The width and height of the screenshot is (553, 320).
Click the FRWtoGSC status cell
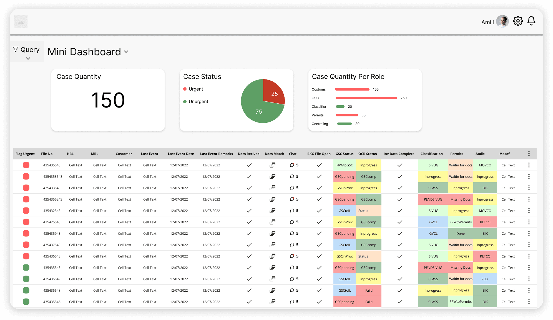[x=345, y=165]
